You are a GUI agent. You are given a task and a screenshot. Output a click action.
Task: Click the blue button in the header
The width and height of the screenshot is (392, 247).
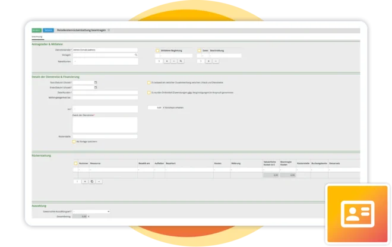(x=48, y=30)
